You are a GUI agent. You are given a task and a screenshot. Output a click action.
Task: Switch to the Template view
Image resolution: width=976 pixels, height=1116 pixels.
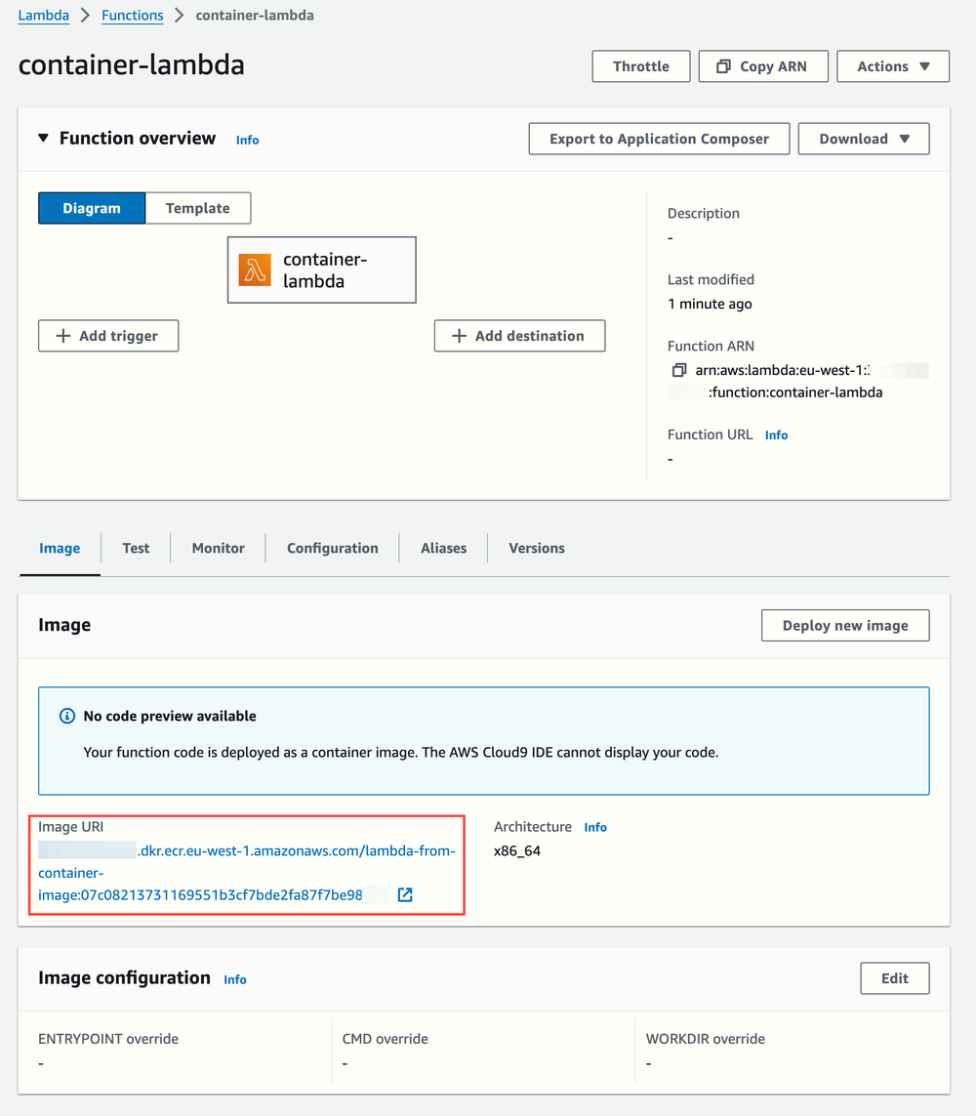[197, 207]
